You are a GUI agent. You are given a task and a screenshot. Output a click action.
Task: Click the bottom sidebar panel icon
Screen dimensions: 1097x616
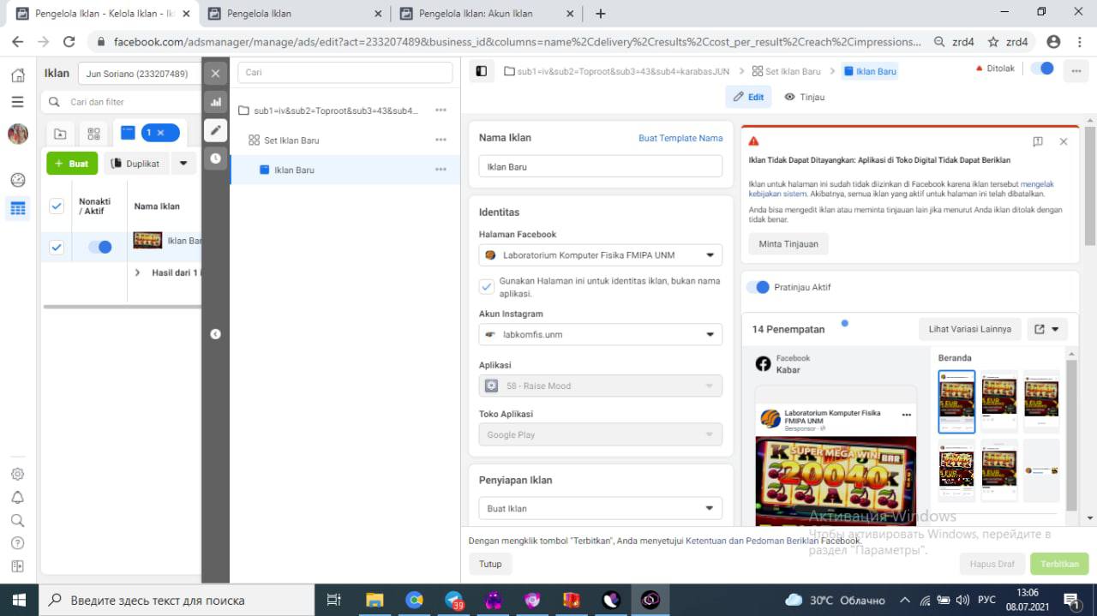[x=17, y=566]
